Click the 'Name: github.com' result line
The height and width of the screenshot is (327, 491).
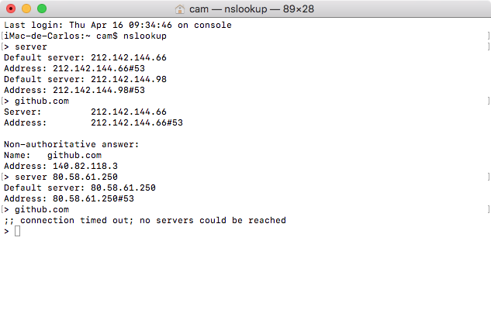53,155
